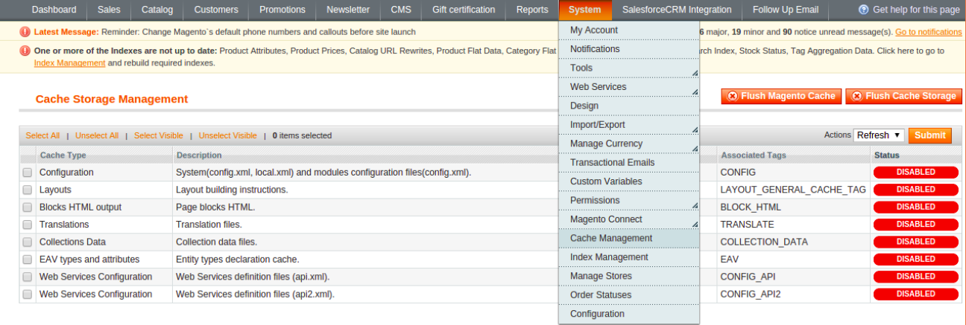This screenshot has width=966, height=325.
Task: Follow the Index Management link in notice
Action: click(69, 63)
